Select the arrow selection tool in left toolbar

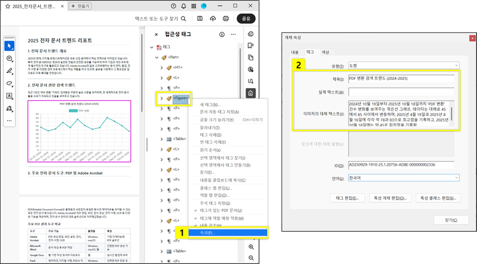tap(10, 46)
